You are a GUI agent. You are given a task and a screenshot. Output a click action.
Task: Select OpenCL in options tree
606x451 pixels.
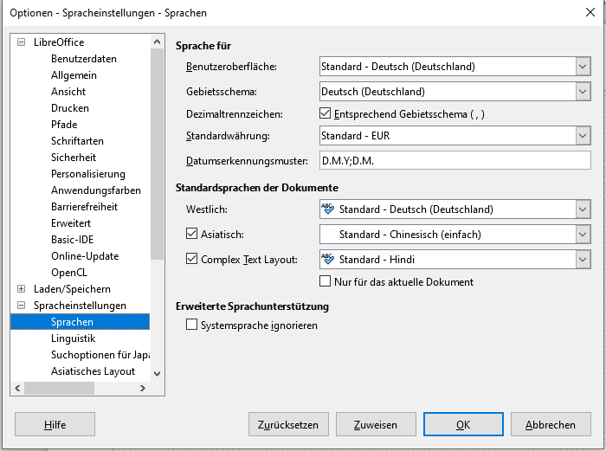(69, 273)
